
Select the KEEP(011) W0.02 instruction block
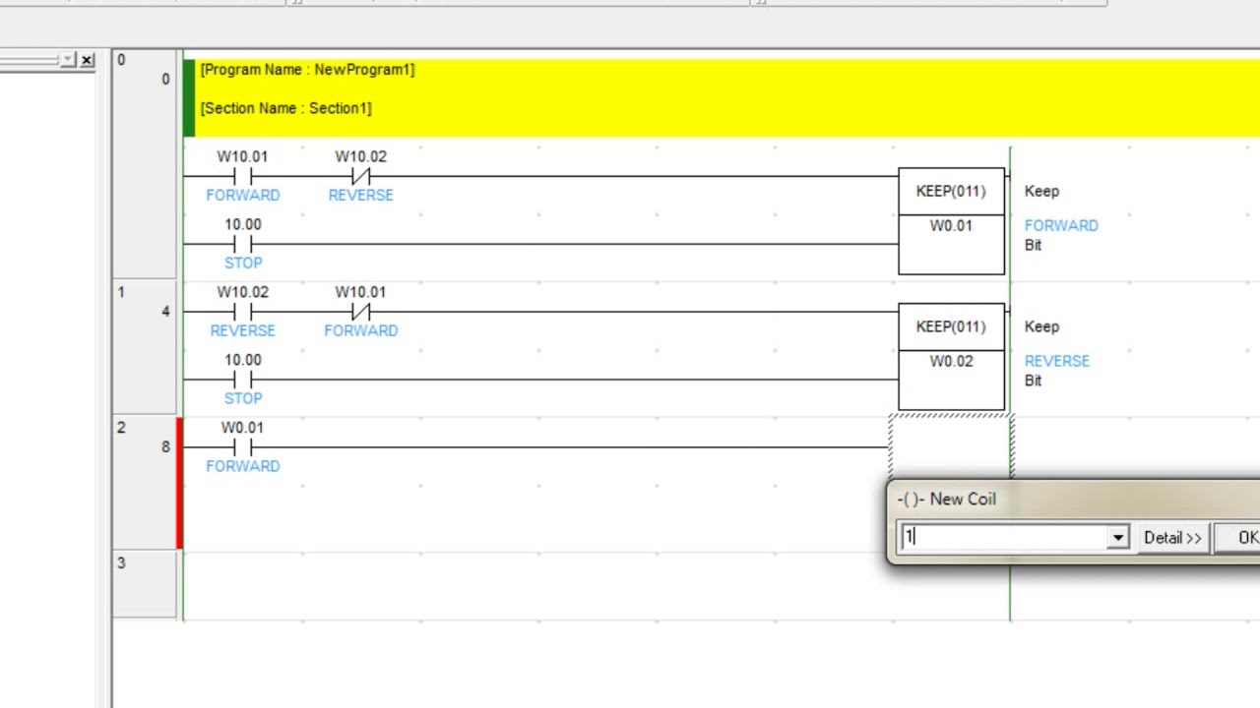pyautogui.click(x=951, y=357)
